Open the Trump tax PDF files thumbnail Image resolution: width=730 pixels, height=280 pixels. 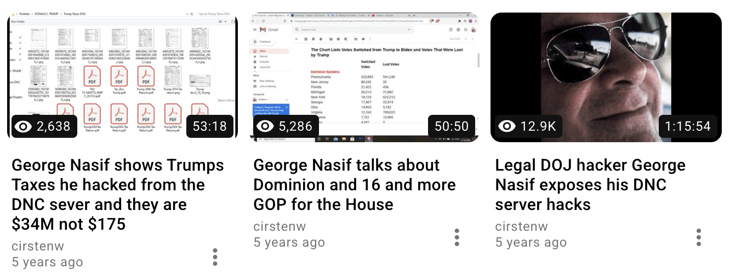click(123, 77)
